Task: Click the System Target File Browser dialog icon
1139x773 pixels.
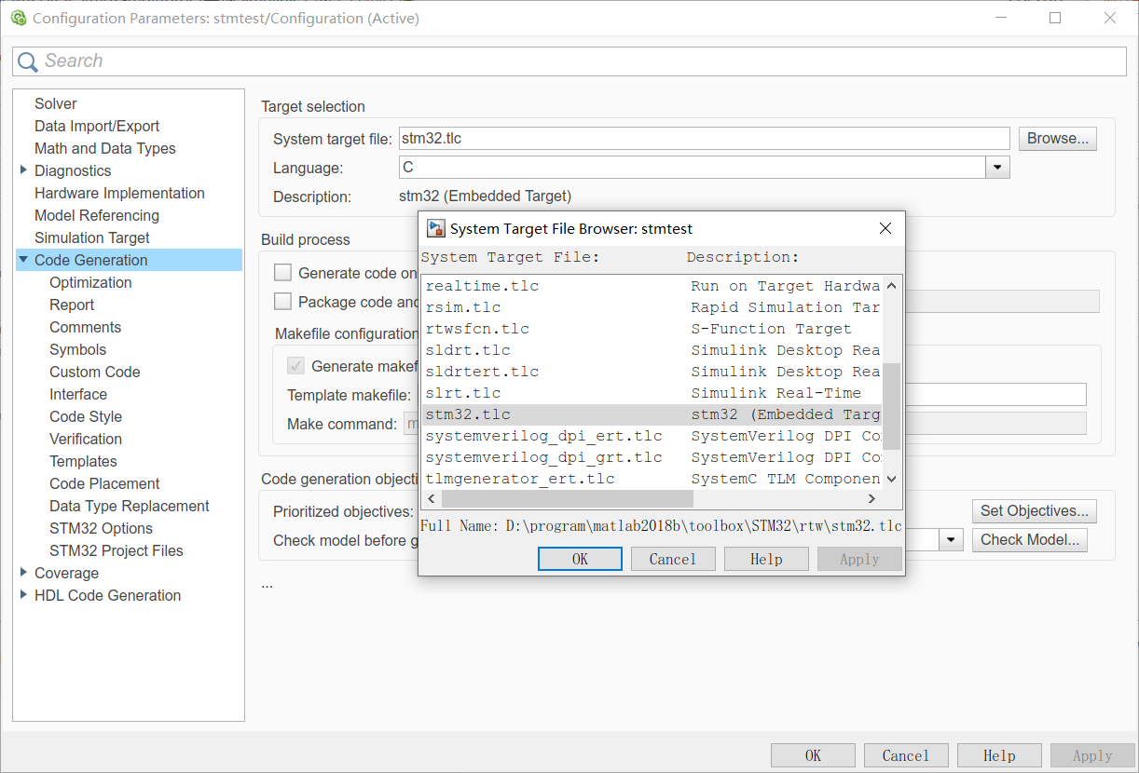Action: point(434,228)
